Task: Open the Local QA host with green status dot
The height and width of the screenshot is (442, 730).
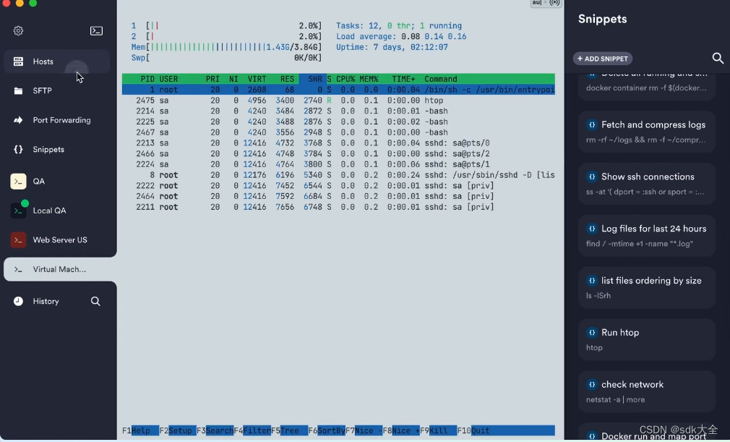Action: click(17, 211)
